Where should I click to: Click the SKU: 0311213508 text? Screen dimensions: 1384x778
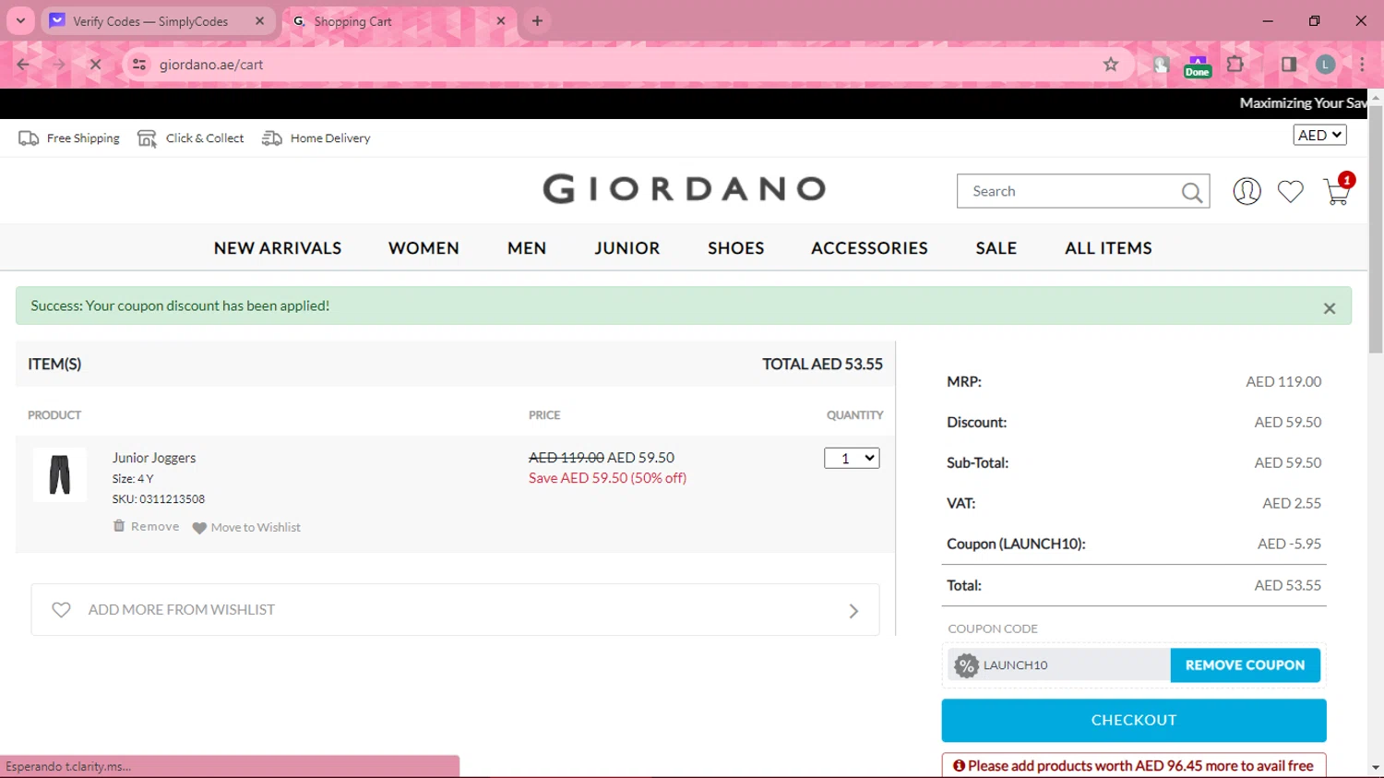pyautogui.click(x=159, y=499)
